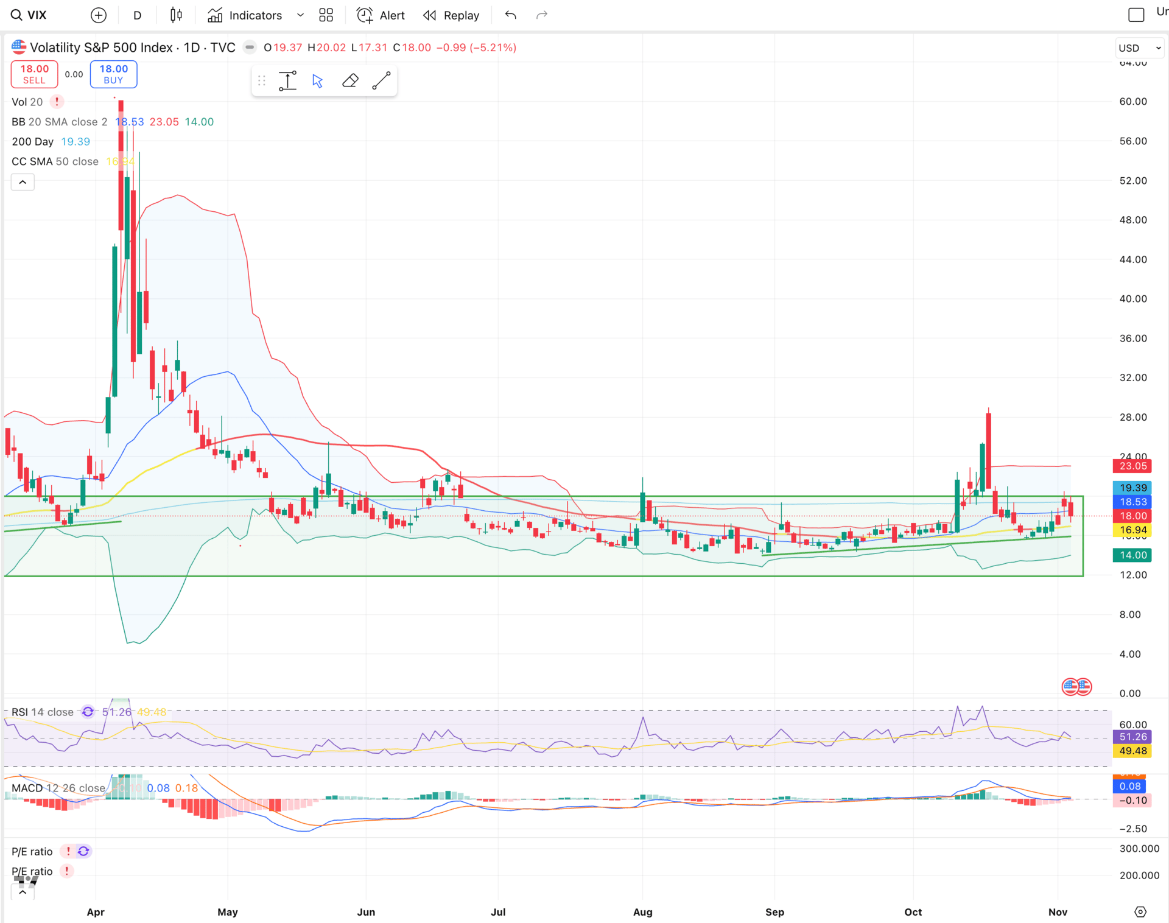Click the VIX symbol search icon
The width and height of the screenshot is (1169, 923).
[x=16, y=15]
